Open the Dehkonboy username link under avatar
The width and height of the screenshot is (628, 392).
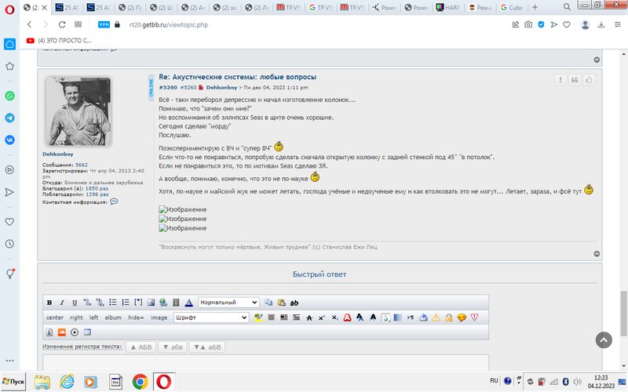(57, 154)
